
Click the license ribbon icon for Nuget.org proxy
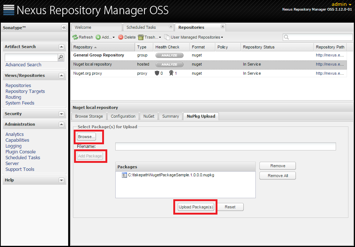pyautogui.click(x=171, y=73)
